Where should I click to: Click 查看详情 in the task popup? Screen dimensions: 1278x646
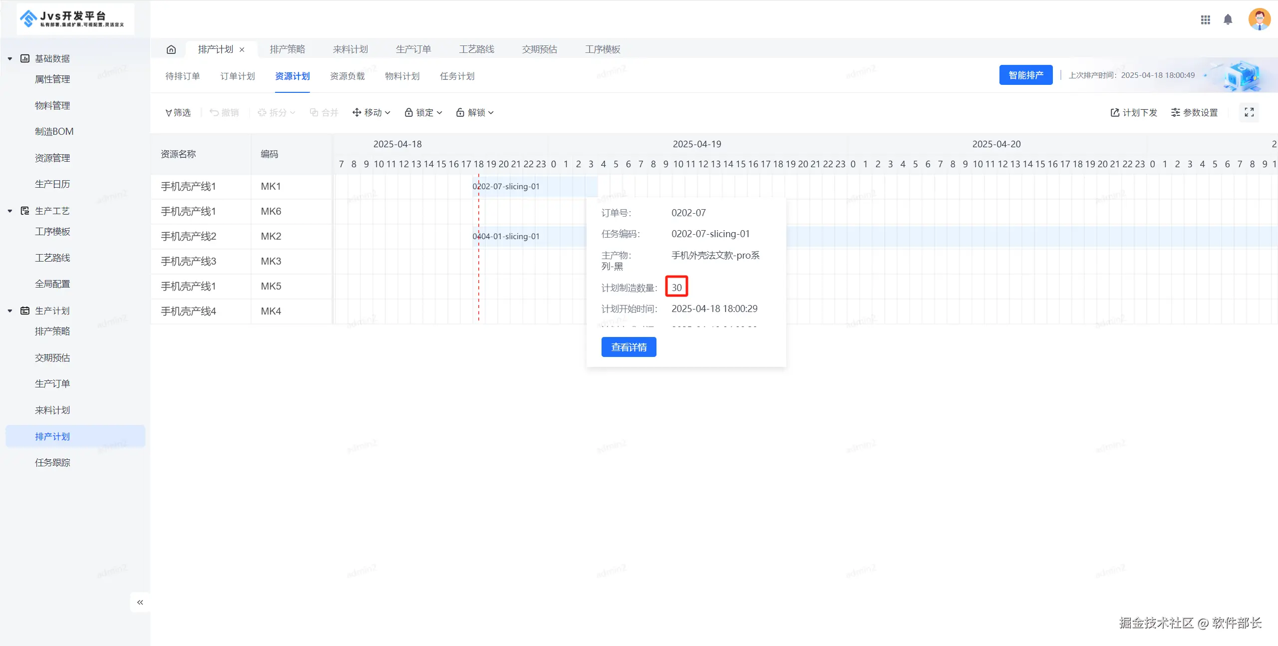click(629, 347)
